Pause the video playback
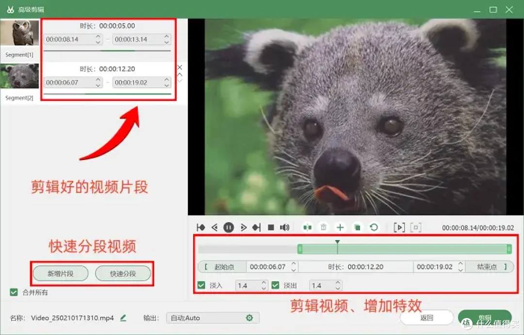The width and height of the screenshot is (524, 335). tap(229, 227)
